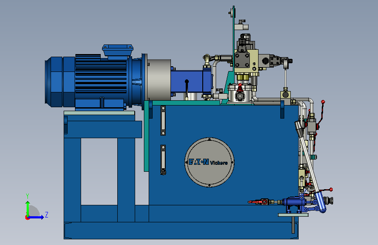
Task: Select the tall green vertical mounting plate
Action: 234,39
